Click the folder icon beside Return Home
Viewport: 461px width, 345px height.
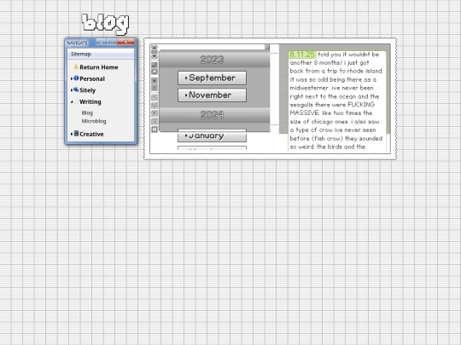76,66
